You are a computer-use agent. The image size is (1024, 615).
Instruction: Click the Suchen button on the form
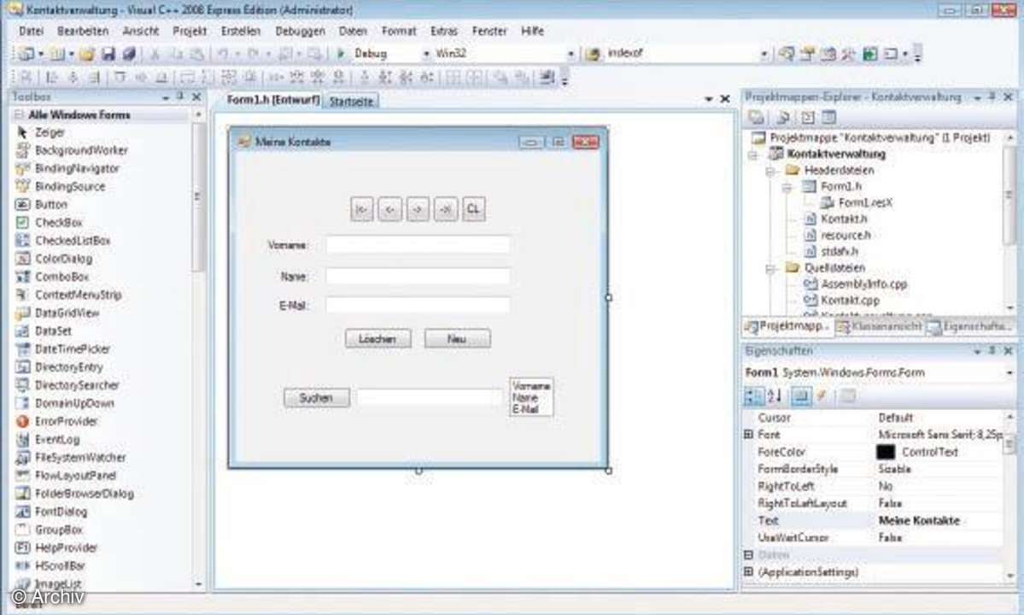pyautogui.click(x=317, y=397)
